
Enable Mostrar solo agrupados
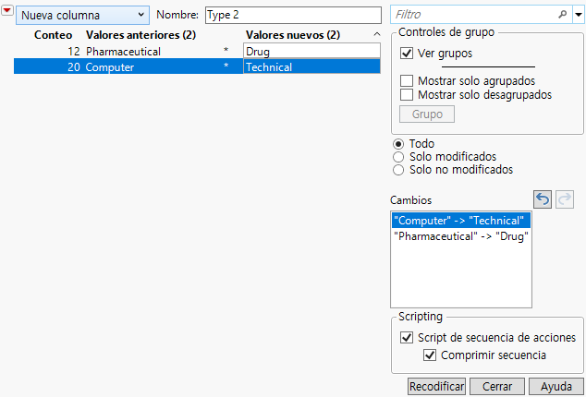click(x=407, y=80)
